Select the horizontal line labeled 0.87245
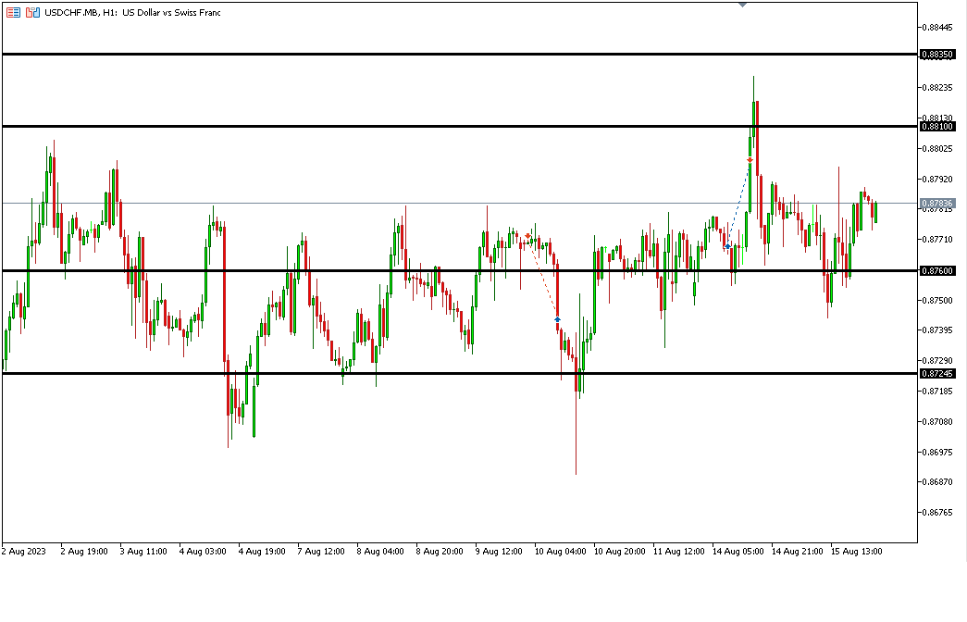967x622 pixels. [460, 373]
